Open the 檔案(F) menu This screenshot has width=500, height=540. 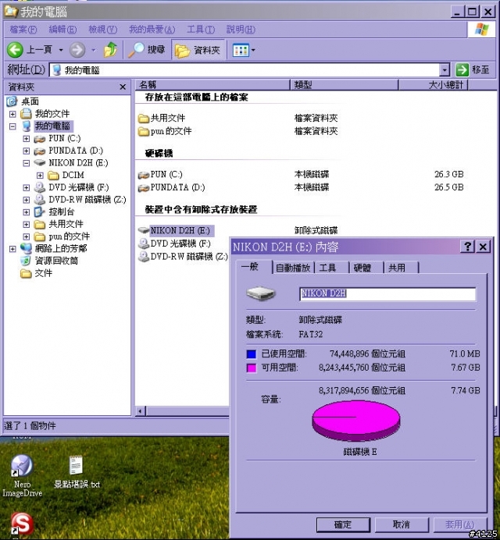tap(23, 30)
